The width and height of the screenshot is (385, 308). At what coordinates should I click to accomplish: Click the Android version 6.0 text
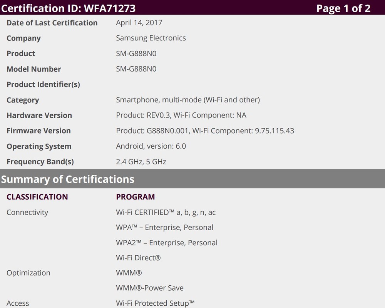(x=151, y=146)
